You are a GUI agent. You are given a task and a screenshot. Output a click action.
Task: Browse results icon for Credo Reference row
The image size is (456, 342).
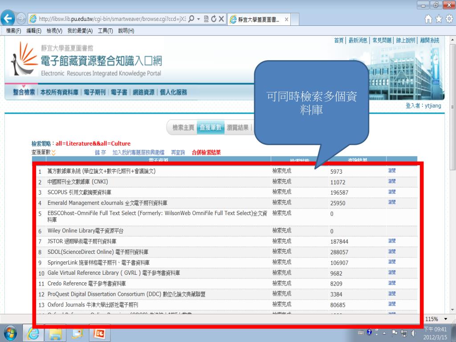(392, 283)
